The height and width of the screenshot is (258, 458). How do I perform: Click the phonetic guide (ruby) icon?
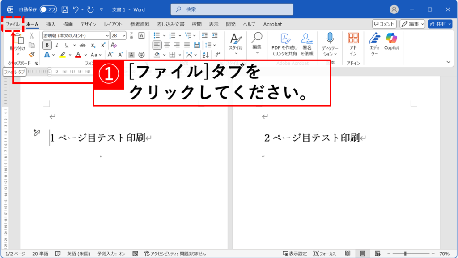click(x=131, y=35)
